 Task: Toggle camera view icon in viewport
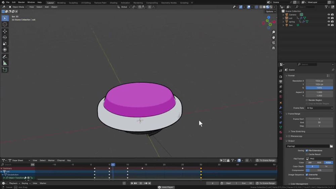coord(274,43)
